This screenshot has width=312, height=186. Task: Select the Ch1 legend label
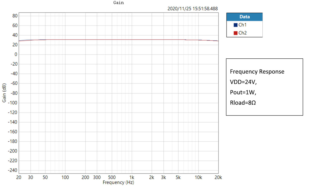[x=242, y=25]
